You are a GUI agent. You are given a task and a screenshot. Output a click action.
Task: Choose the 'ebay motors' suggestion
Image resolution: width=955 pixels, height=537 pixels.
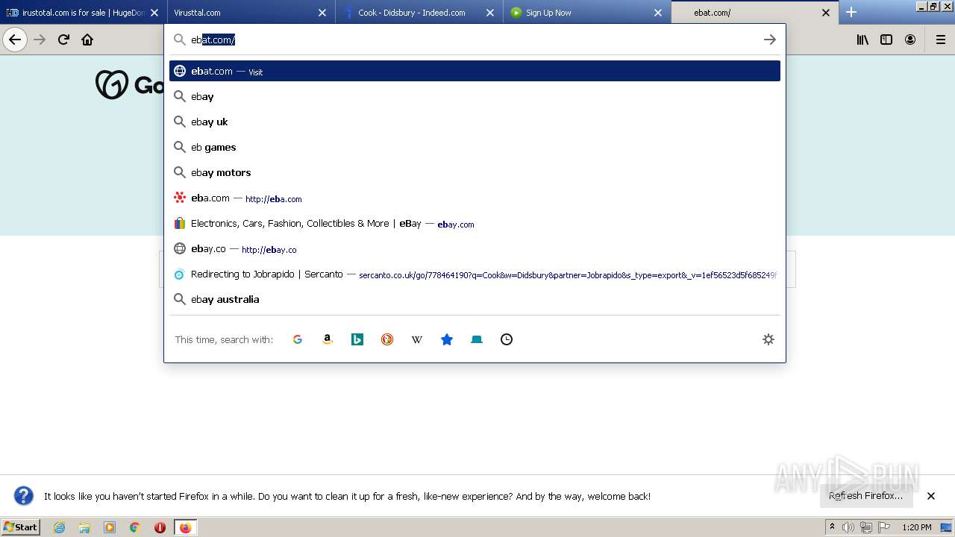(x=475, y=172)
